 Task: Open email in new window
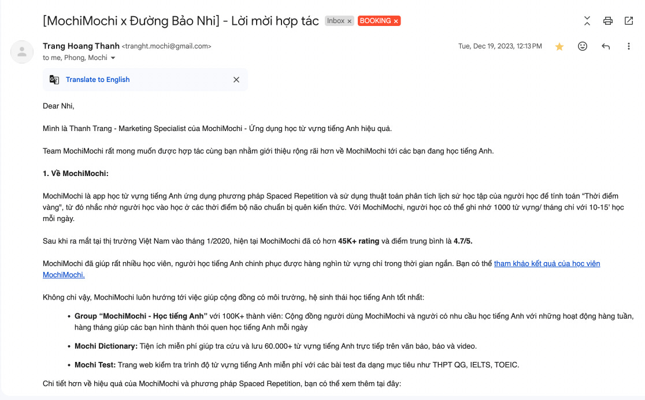point(629,21)
